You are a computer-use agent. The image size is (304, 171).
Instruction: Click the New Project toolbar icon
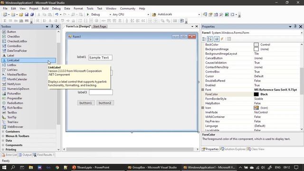[5, 15]
